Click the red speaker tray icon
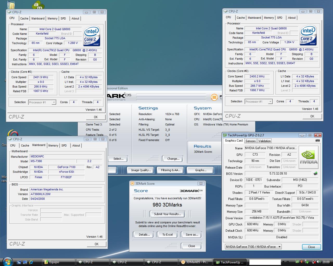The image size is (333, 266). (x=302, y=262)
